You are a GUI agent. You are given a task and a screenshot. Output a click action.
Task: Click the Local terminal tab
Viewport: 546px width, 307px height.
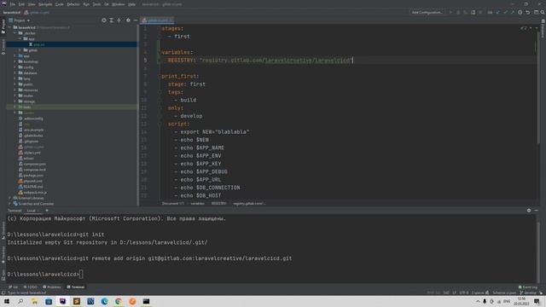pos(32,211)
